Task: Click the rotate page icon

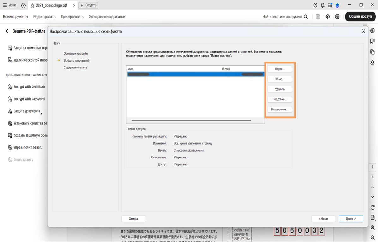Action: click(372, 207)
